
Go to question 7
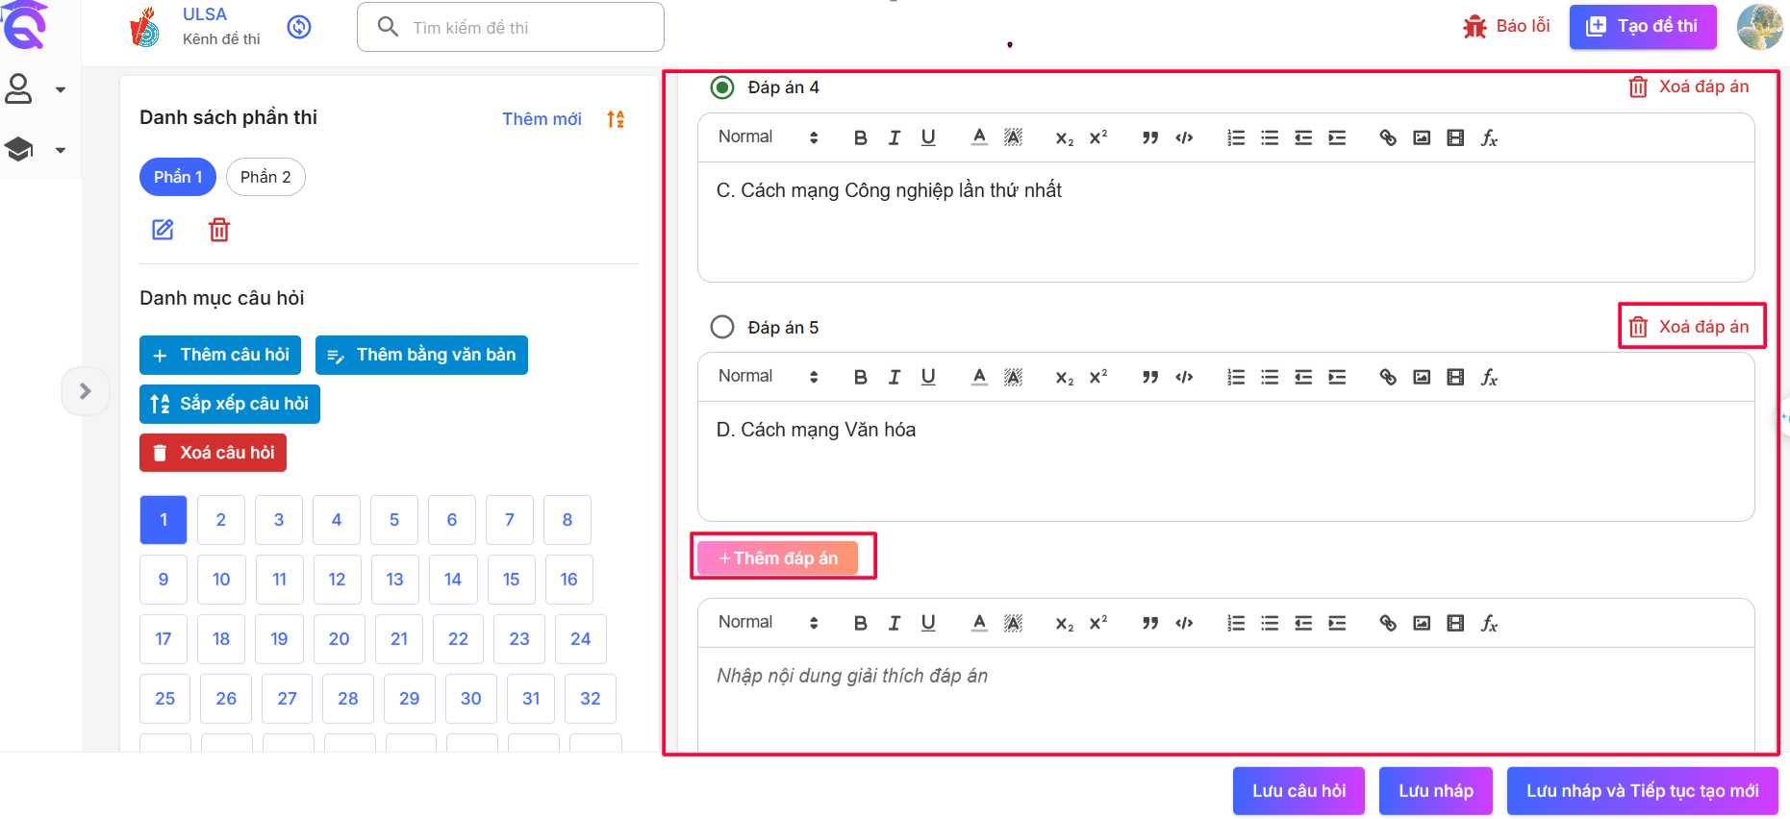point(510,520)
